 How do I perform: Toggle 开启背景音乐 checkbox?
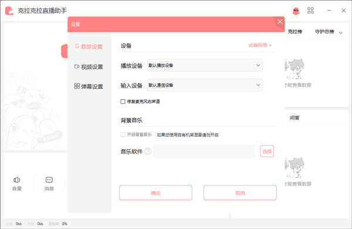(x=123, y=134)
